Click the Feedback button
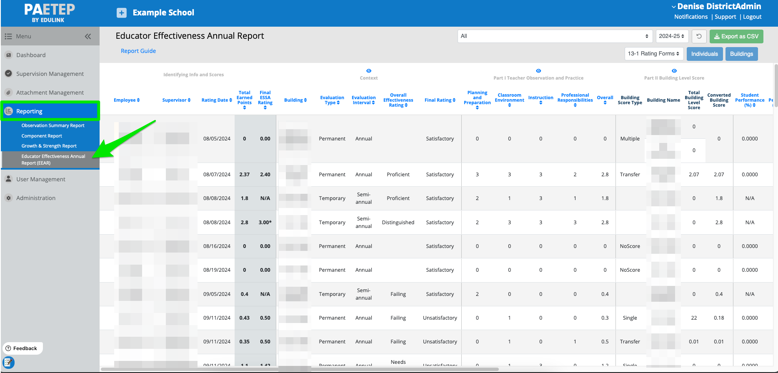Image resolution: width=778 pixels, height=373 pixels. (x=23, y=348)
